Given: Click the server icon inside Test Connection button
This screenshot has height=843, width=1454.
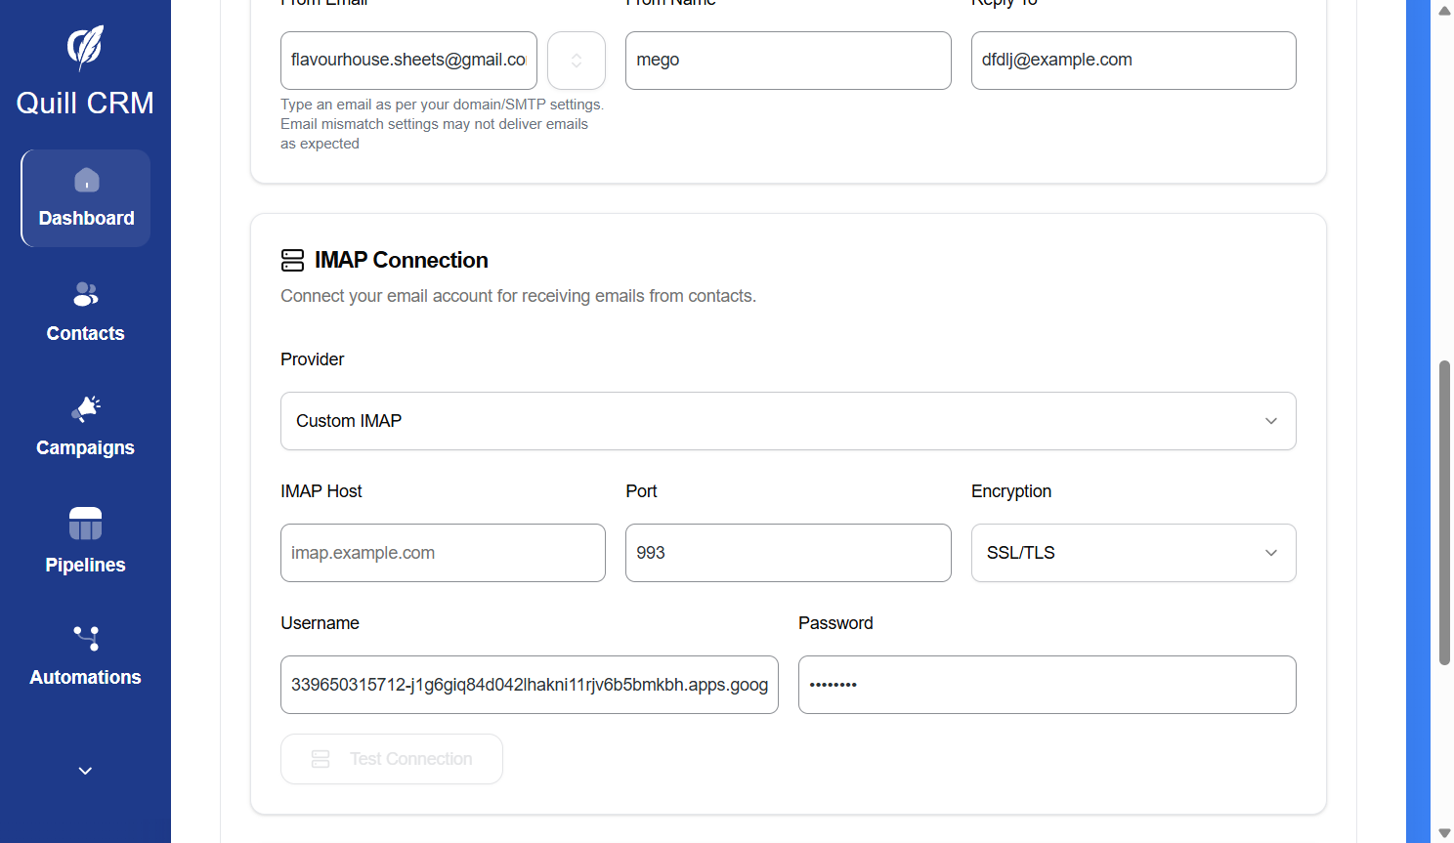Looking at the screenshot, I should tap(321, 758).
